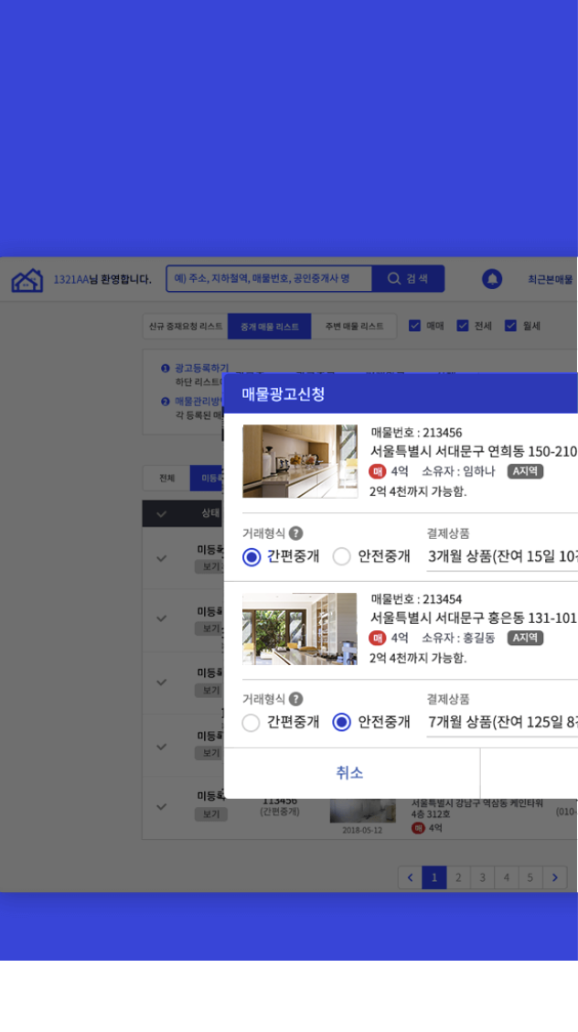Click help icon beside second 거래형식 label
The width and height of the screenshot is (578, 1032).
[296, 699]
